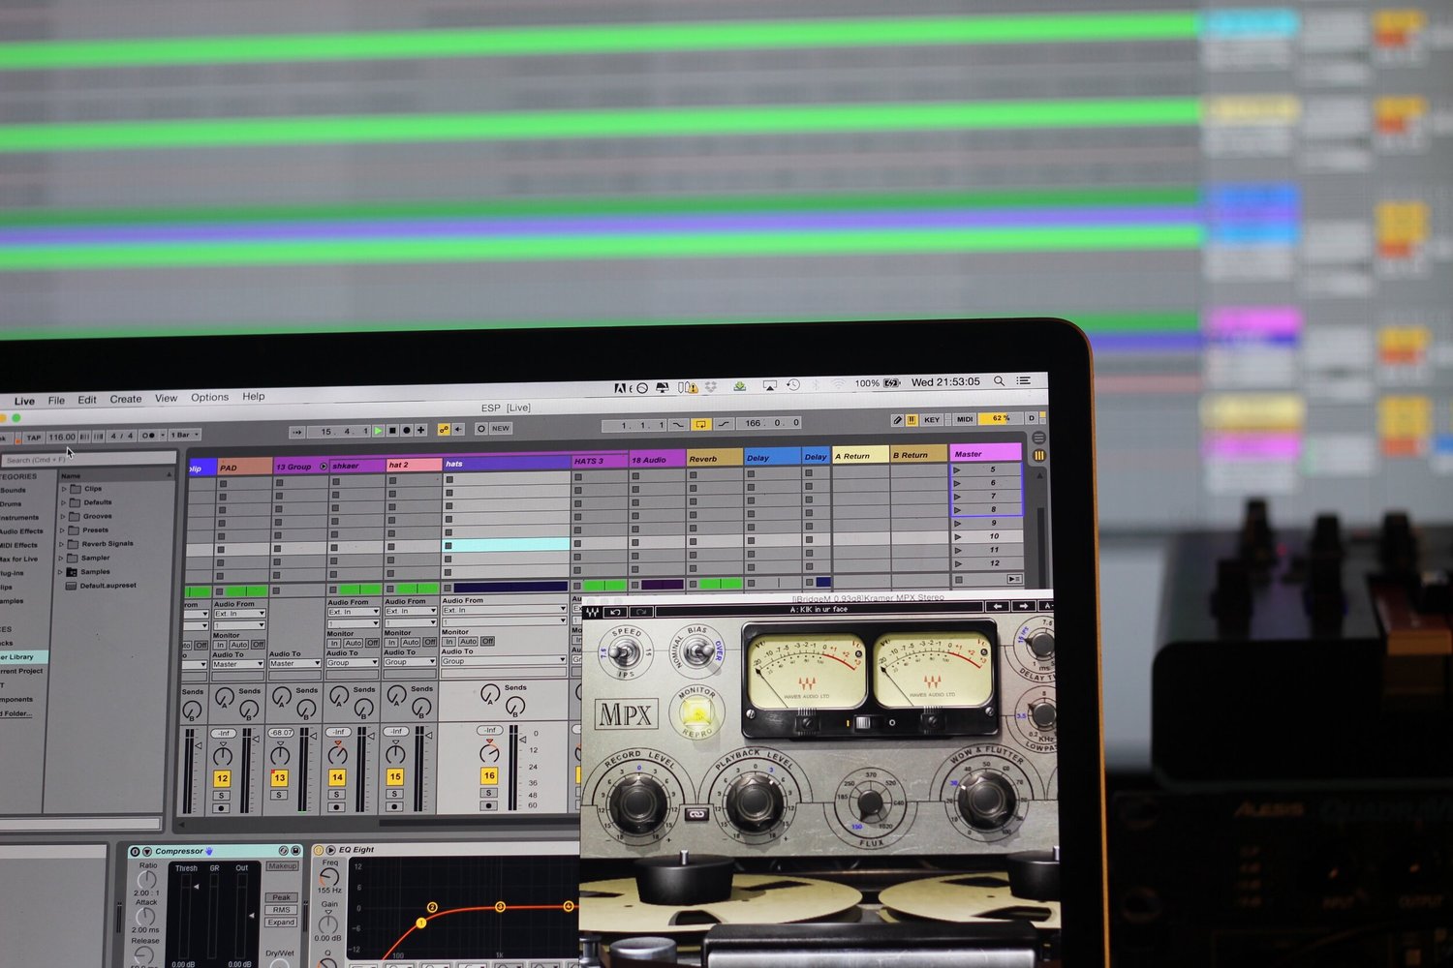This screenshot has width=1453, height=968.
Task: Click the Stop button in transport
Action: (x=392, y=431)
